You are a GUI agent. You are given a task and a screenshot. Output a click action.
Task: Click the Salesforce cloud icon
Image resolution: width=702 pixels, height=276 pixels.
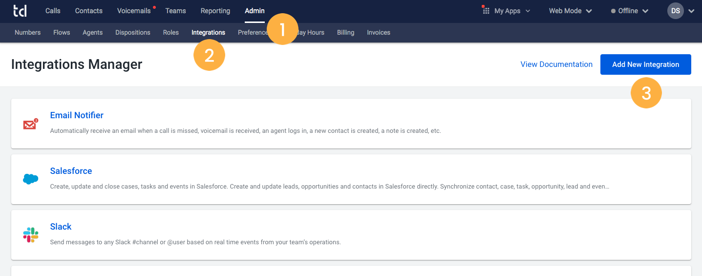point(30,179)
